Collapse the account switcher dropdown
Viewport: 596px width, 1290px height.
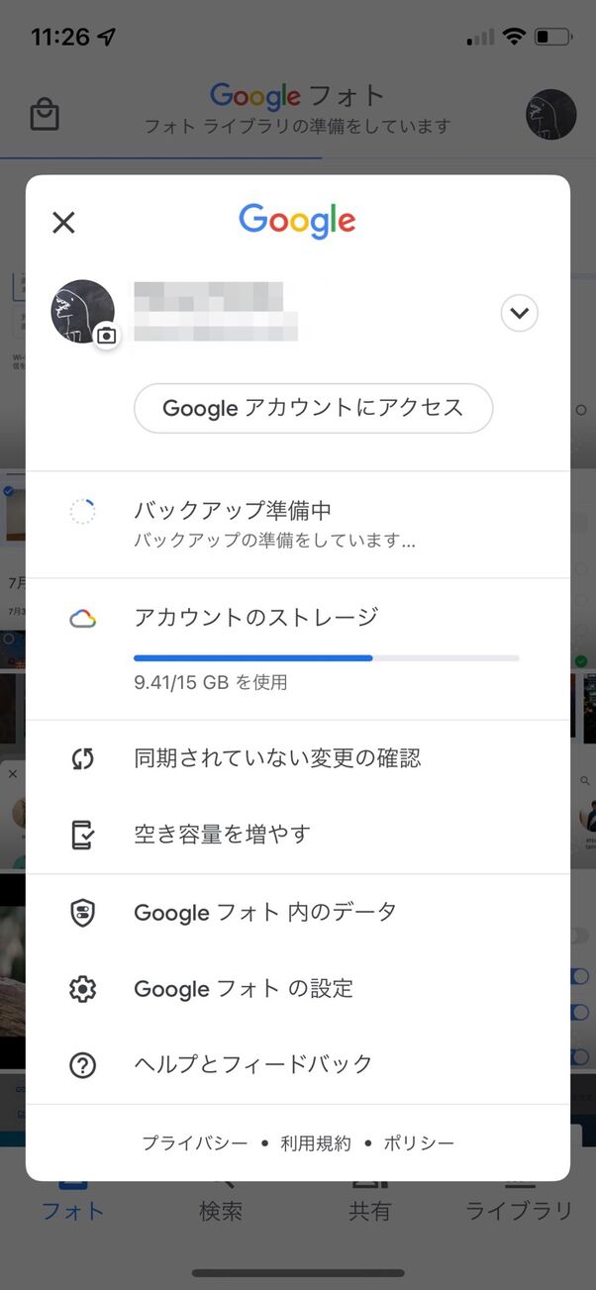519,313
